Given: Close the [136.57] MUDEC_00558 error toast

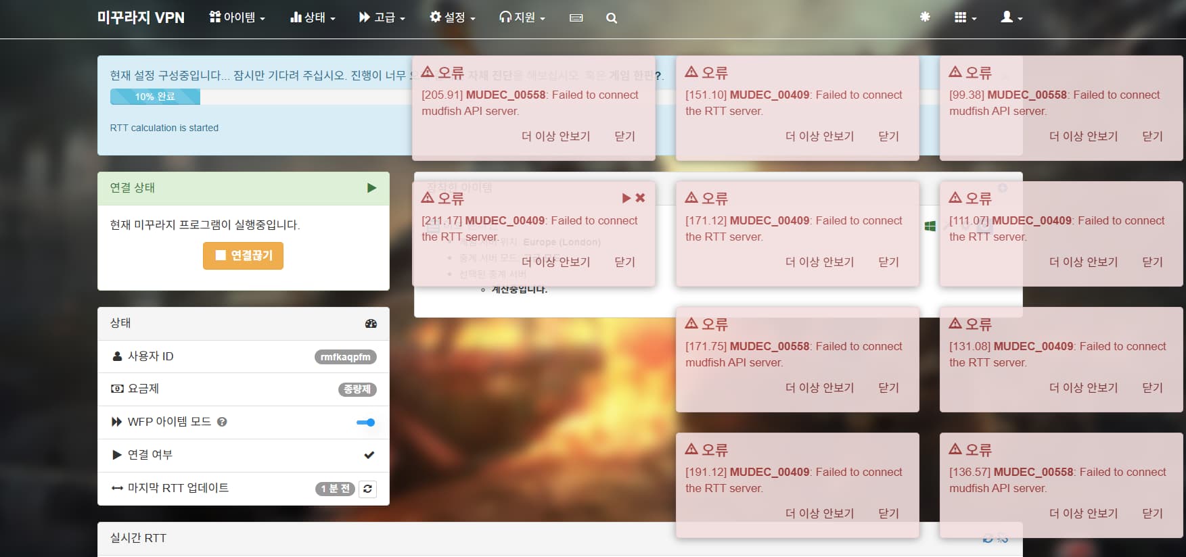Looking at the screenshot, I should 1152,514.
